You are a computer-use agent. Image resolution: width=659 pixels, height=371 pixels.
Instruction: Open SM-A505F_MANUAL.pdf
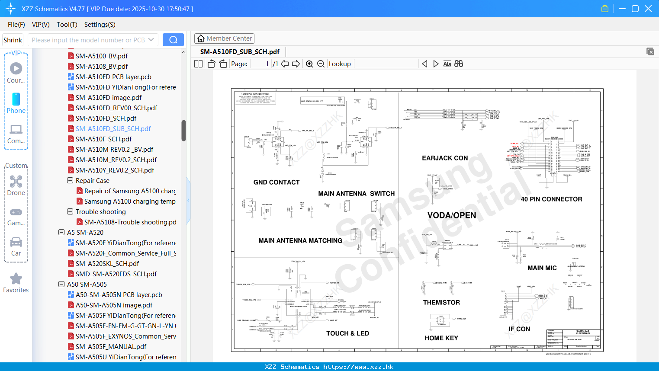coord(107,346)
